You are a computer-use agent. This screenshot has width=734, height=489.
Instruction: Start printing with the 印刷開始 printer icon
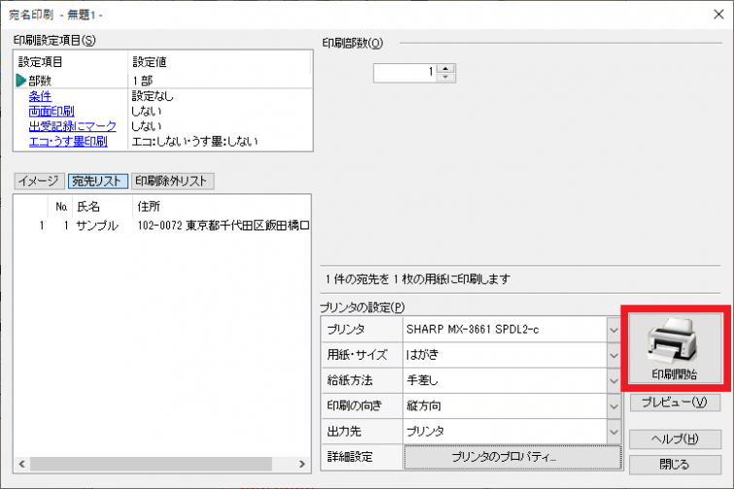pos(675,349)
